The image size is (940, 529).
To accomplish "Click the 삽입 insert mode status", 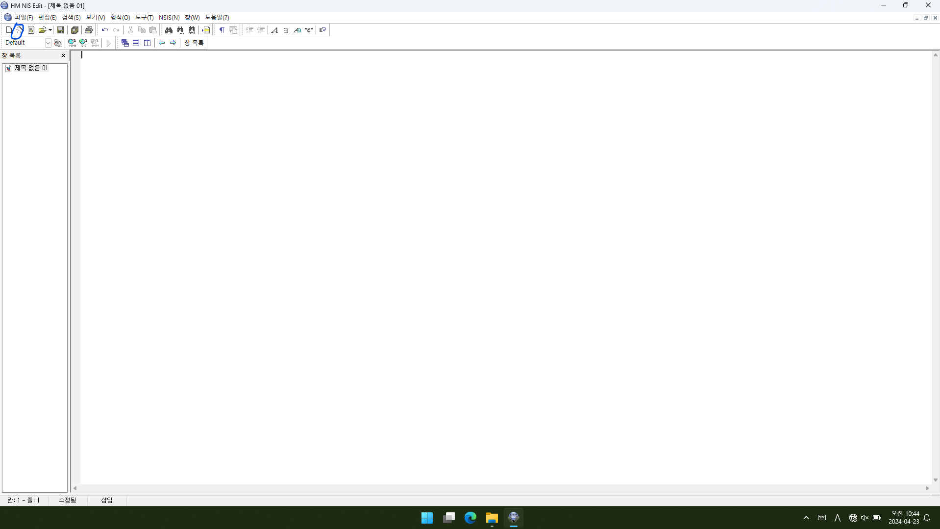I will tap(107, 500).
